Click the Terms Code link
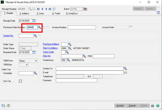Image resolution: width=162 pixels, height=110 pixels. [48, 52]
